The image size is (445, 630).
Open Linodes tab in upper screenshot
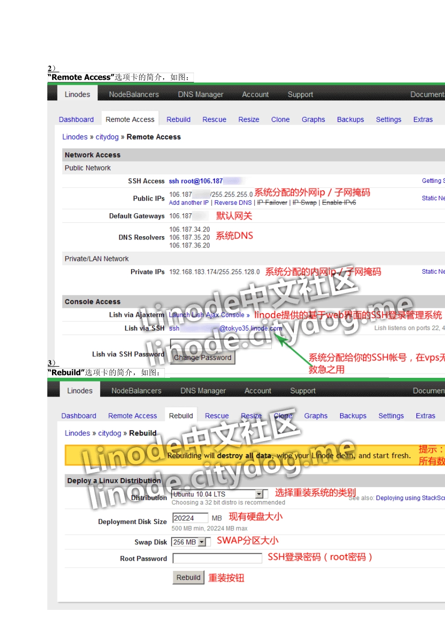pyautogui.click(x=77, y=94)
